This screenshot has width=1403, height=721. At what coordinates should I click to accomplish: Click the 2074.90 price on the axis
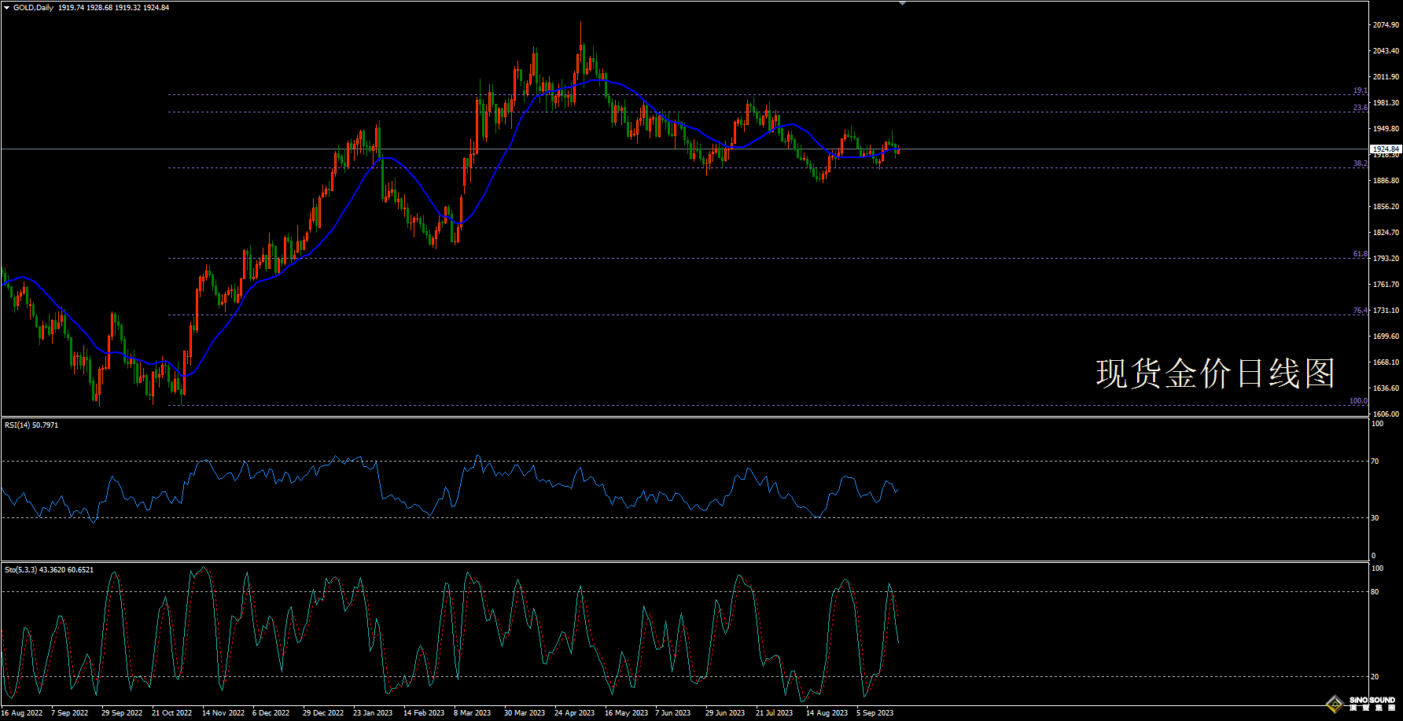(1386, 25)
